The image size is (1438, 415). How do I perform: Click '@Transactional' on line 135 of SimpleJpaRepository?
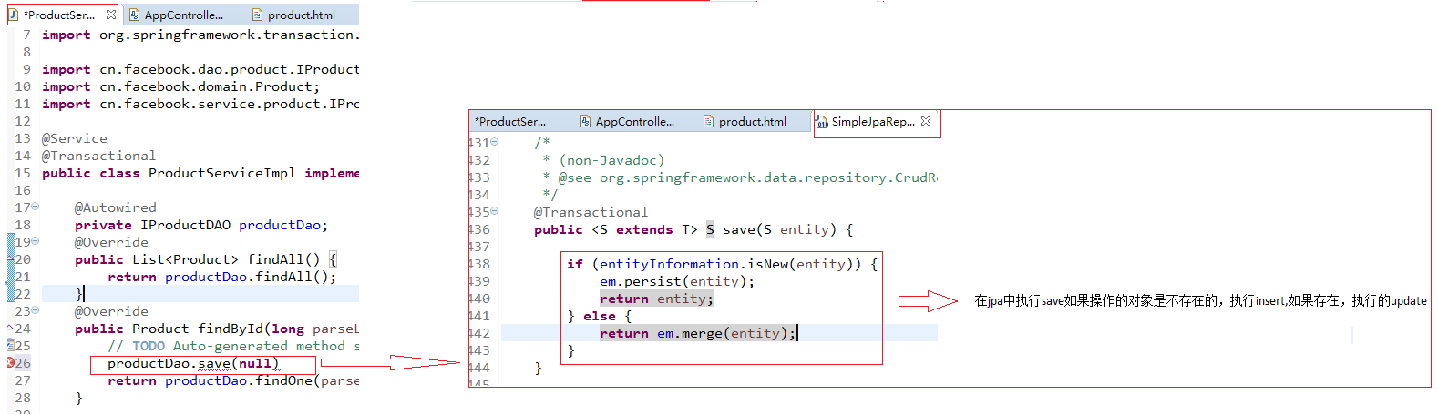tap(591, 212)
